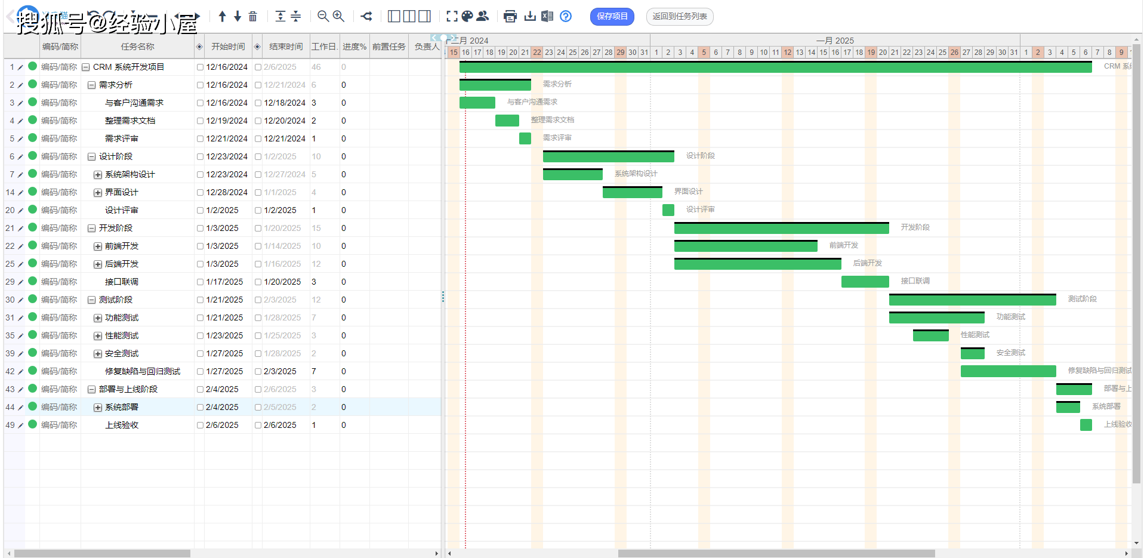Move selected task up with up arrow
The height and width of the screenshot is (558, 1144).
(222, 16)
